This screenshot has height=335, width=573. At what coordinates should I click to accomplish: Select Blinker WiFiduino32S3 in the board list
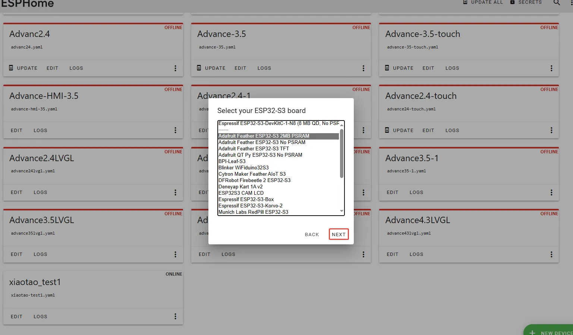pos(278,168)
